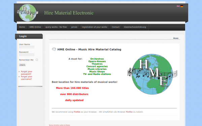Click the Home breadcrumb text

coord(176,38)
